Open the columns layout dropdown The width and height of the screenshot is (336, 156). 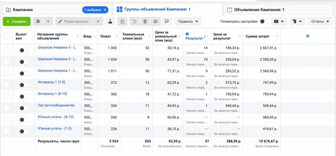pos(279,21)
